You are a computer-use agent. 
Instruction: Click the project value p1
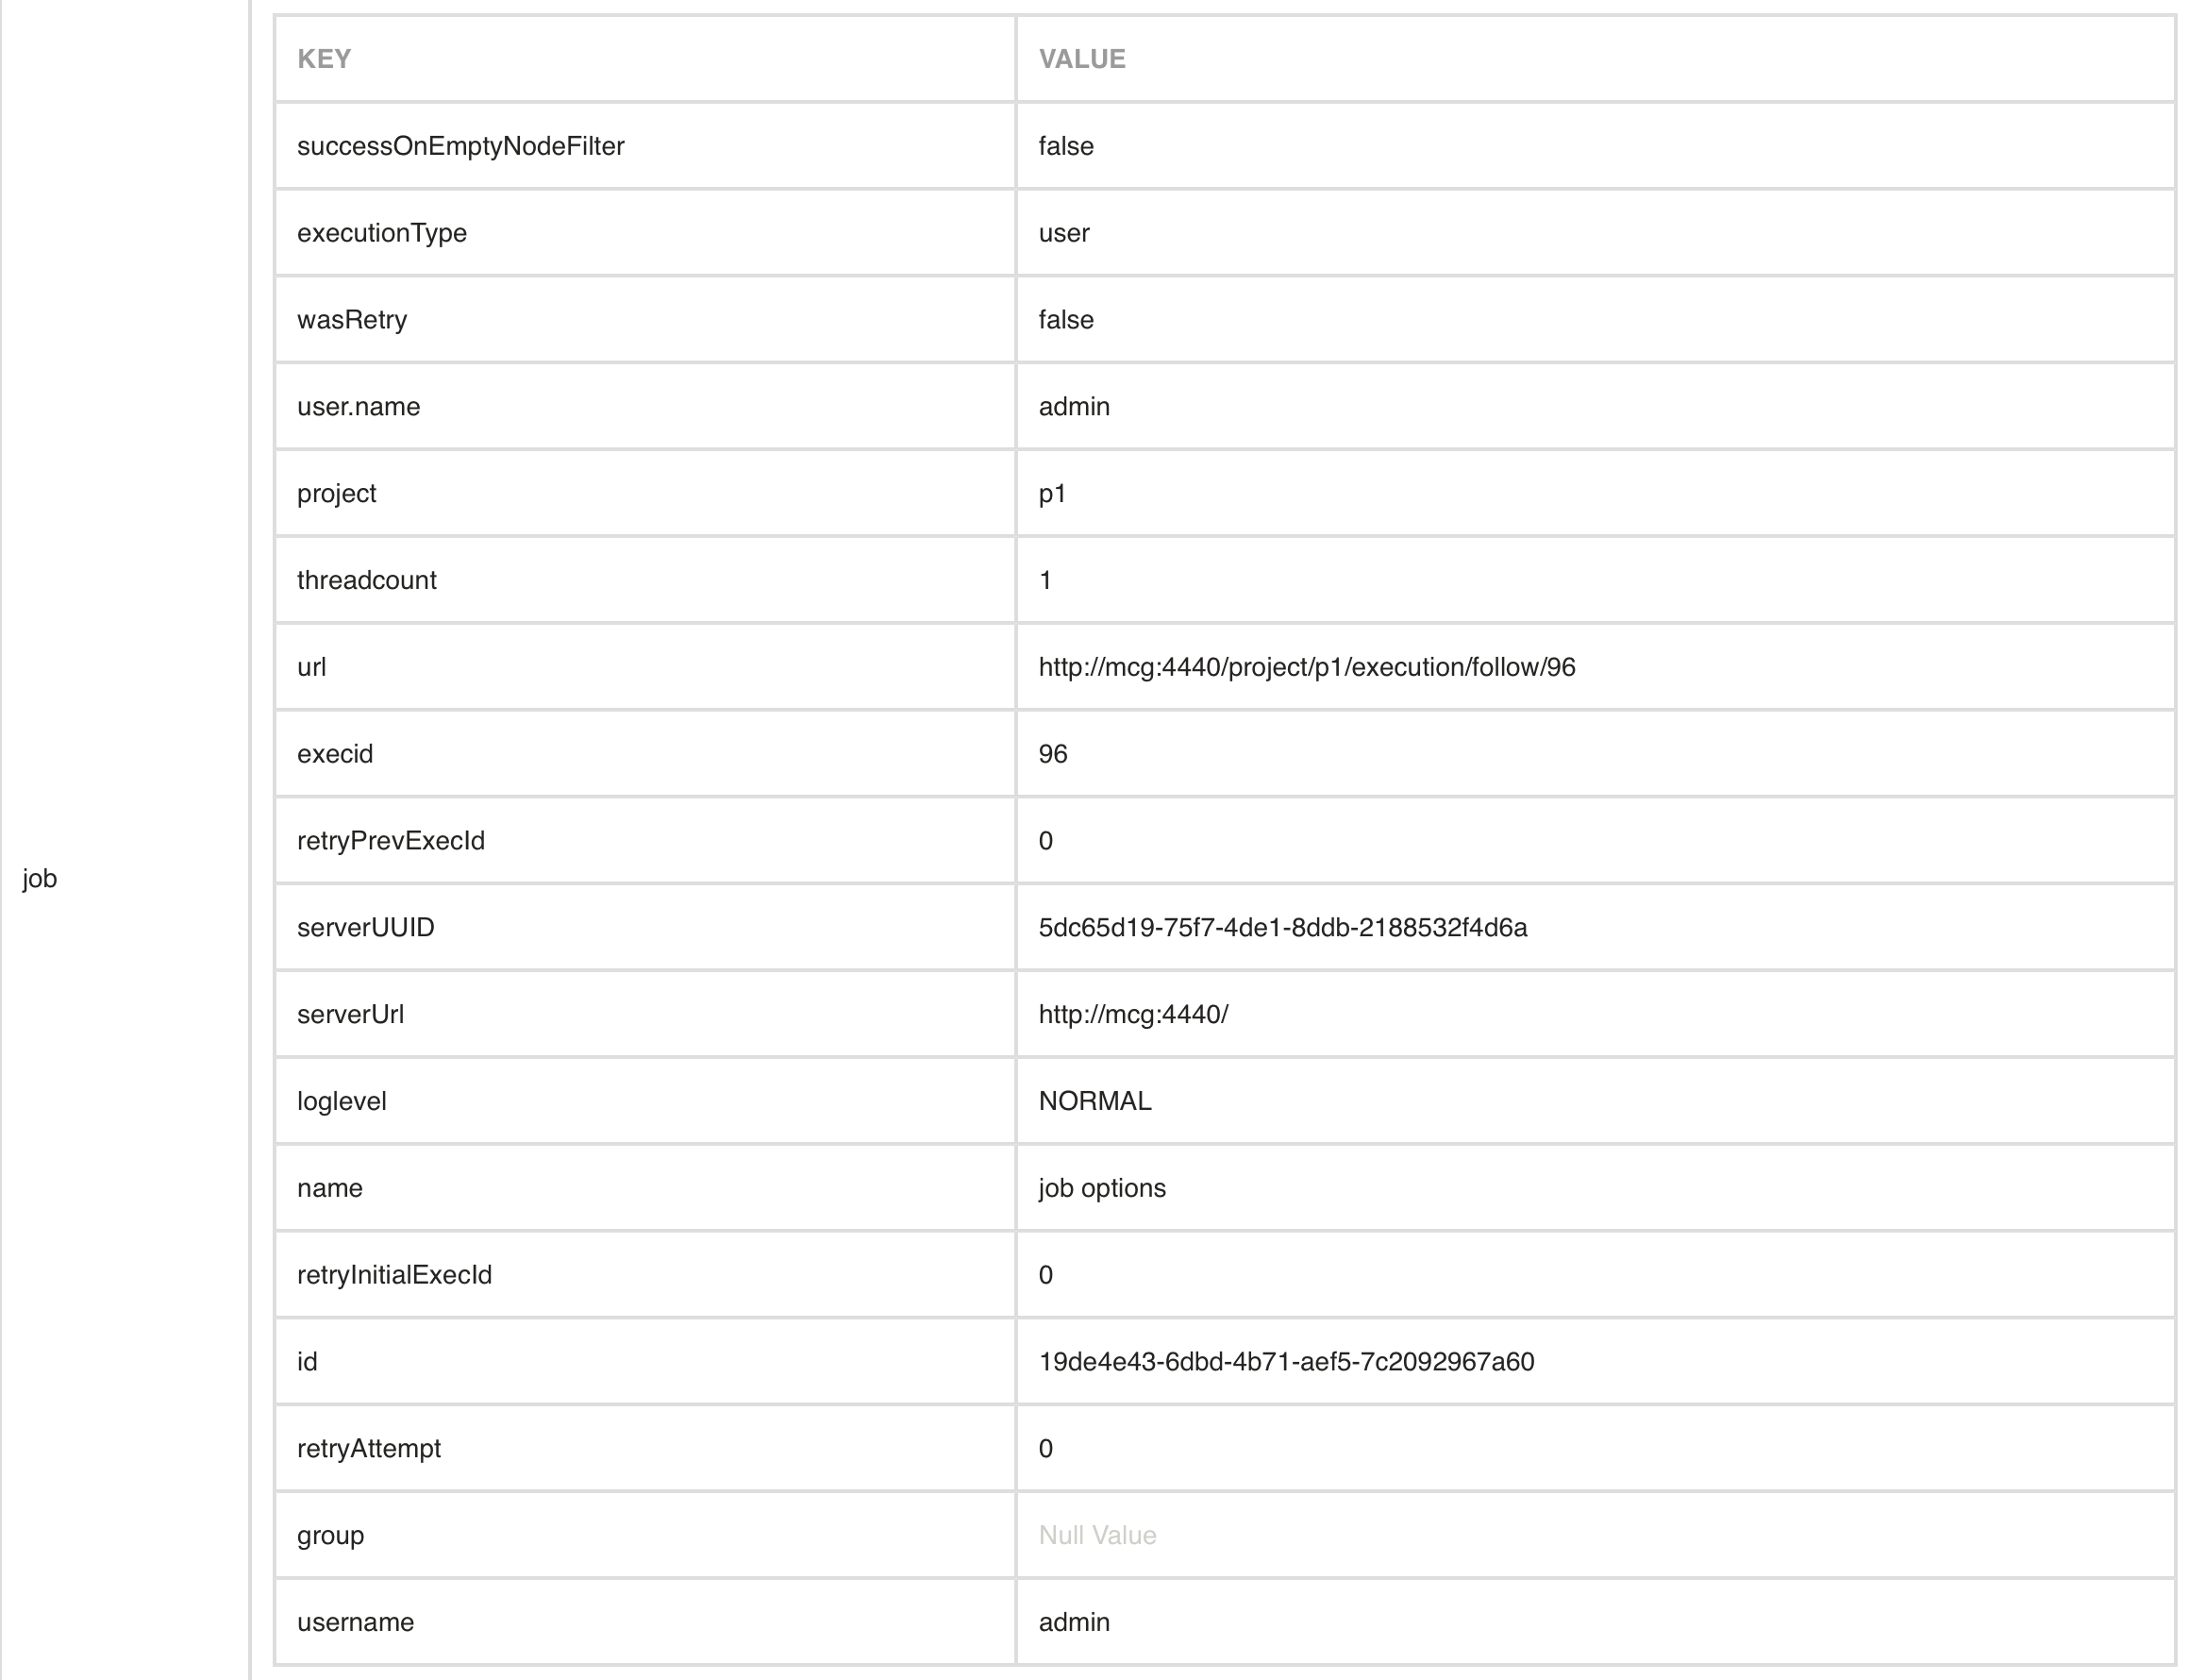1053,493
